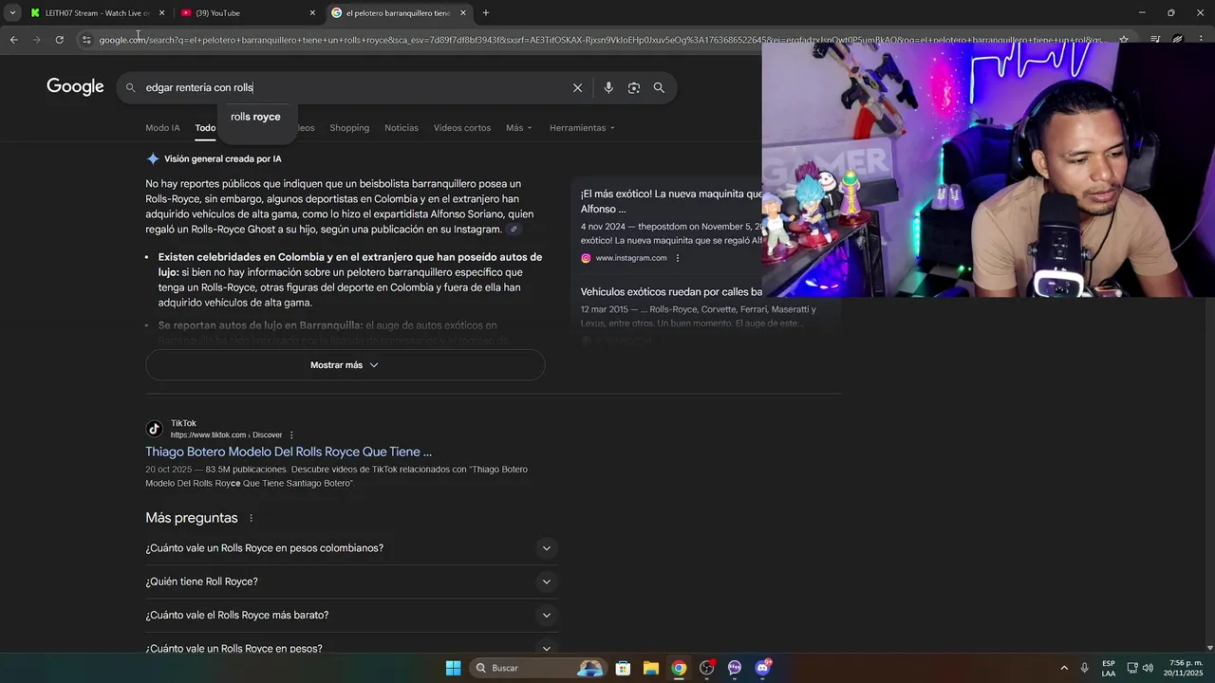
Task: Open options menu beside www.instagram.com
Action: tap(678, 258)
